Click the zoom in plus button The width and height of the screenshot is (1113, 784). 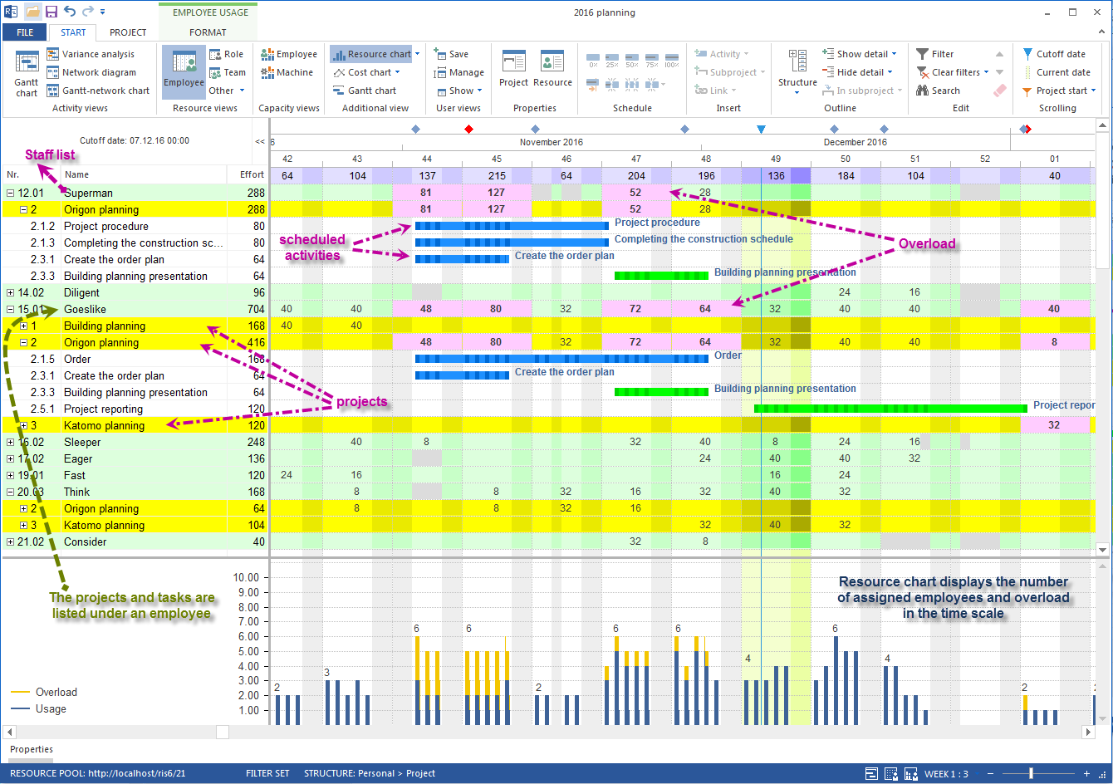[1086, 773]
